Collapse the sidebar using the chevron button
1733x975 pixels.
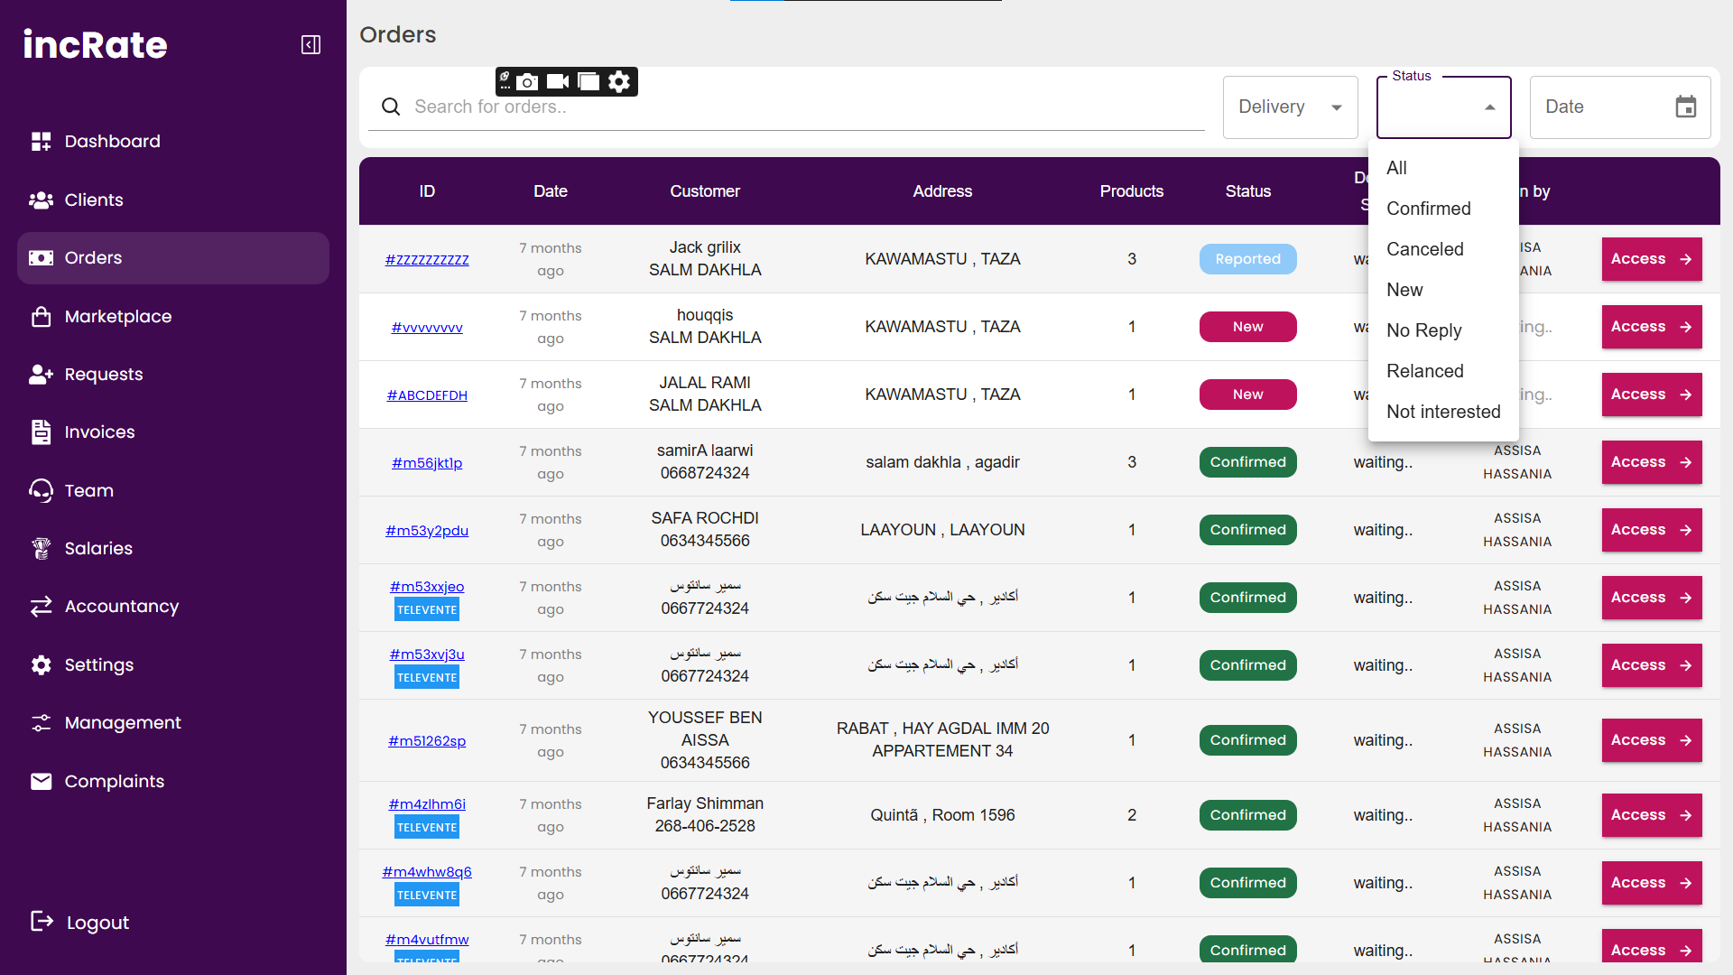[310, 44]
